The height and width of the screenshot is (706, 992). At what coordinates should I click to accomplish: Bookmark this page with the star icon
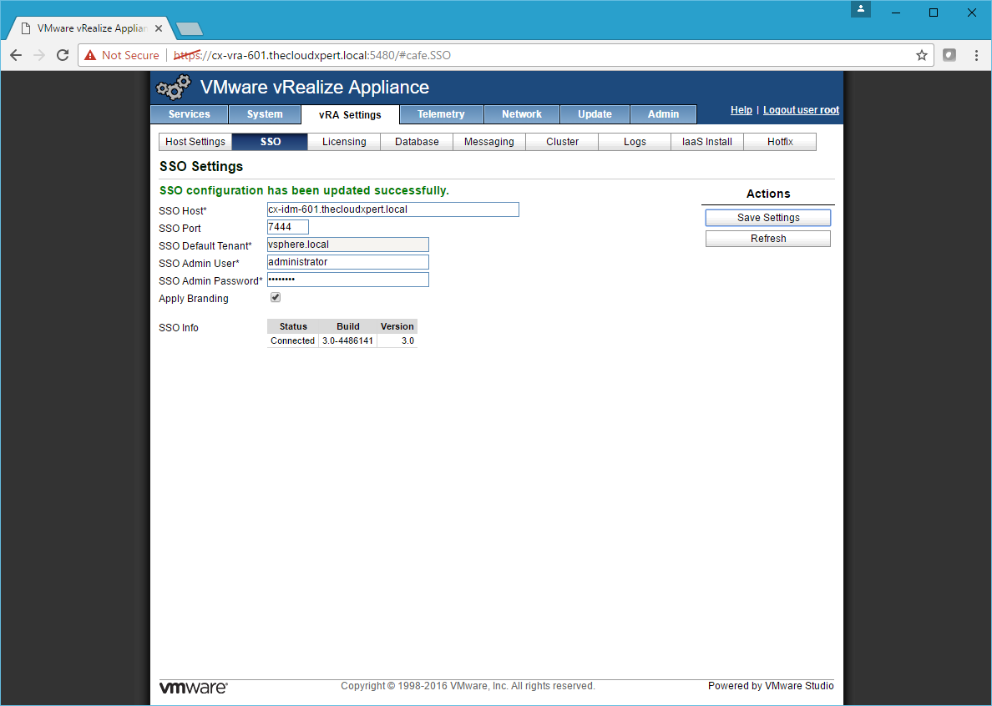point(922,55)
